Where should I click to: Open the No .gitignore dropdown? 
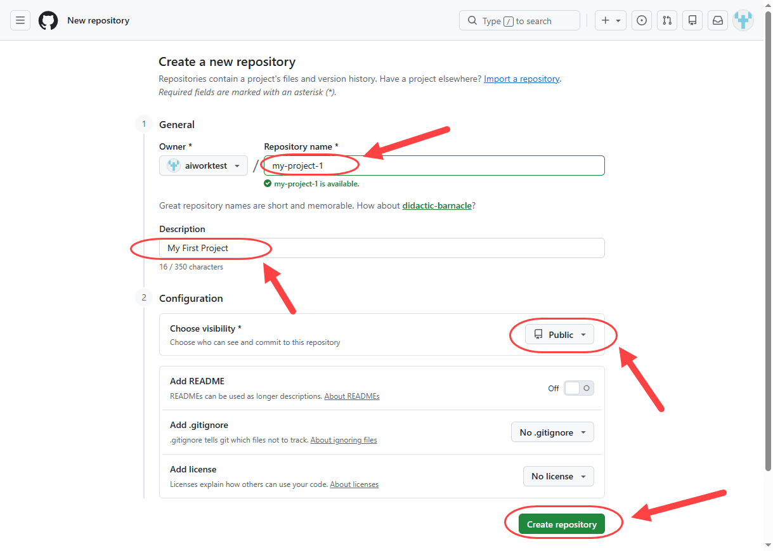pyautogui.click(x=552, y=432)
